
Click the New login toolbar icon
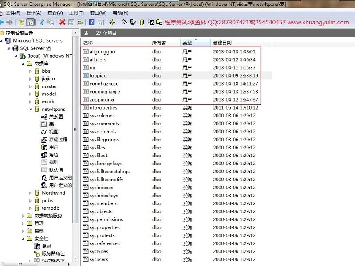[x=150, y=22]
